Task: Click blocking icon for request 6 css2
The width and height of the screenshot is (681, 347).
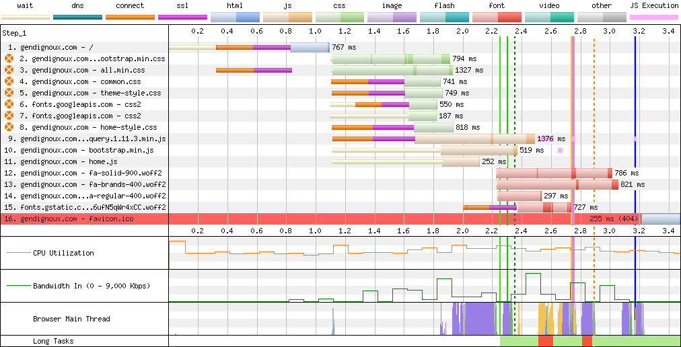Action: (9, 104)
